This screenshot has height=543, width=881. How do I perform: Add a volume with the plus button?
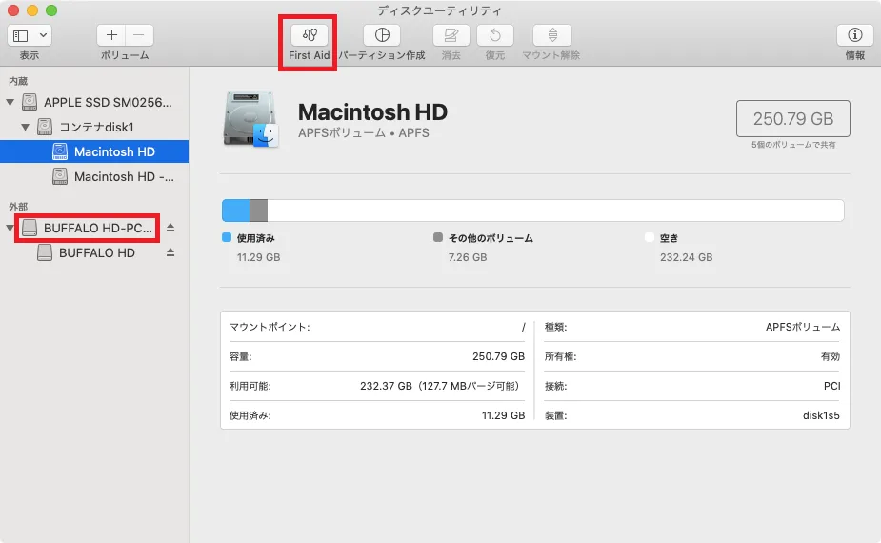pyautogui.click(x=111, y=35)
